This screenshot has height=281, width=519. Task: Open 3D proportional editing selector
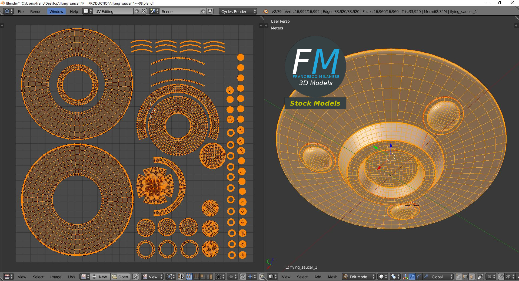tap(491, 277)
